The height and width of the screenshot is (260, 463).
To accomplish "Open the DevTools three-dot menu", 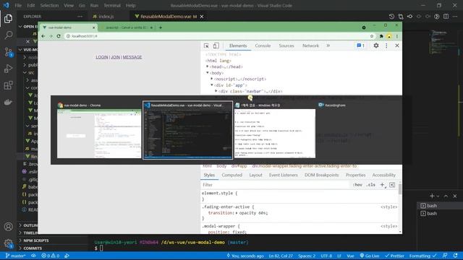I will [x=386, y=45].
